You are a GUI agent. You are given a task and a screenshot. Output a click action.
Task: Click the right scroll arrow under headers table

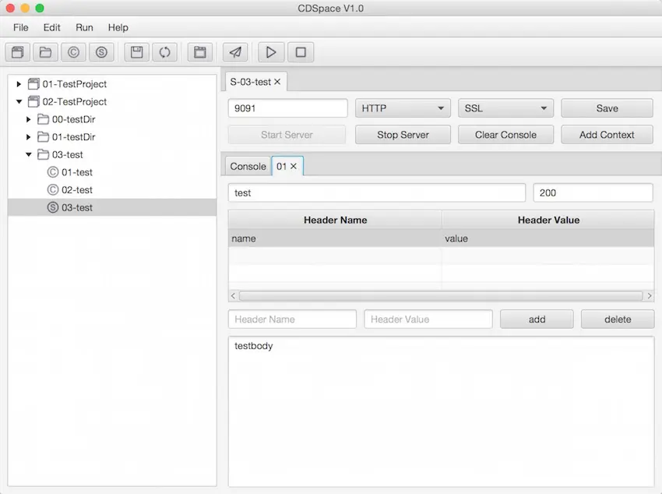650,296
